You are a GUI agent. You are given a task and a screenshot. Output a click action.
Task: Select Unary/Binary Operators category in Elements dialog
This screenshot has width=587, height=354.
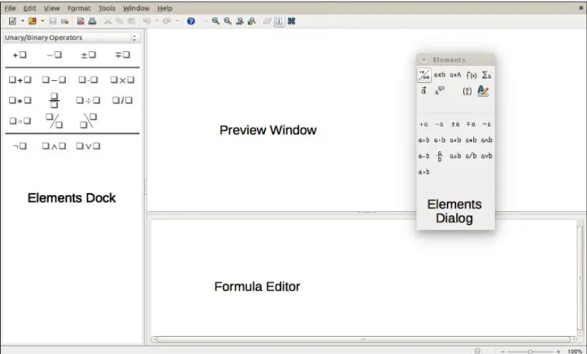[424, 75]
